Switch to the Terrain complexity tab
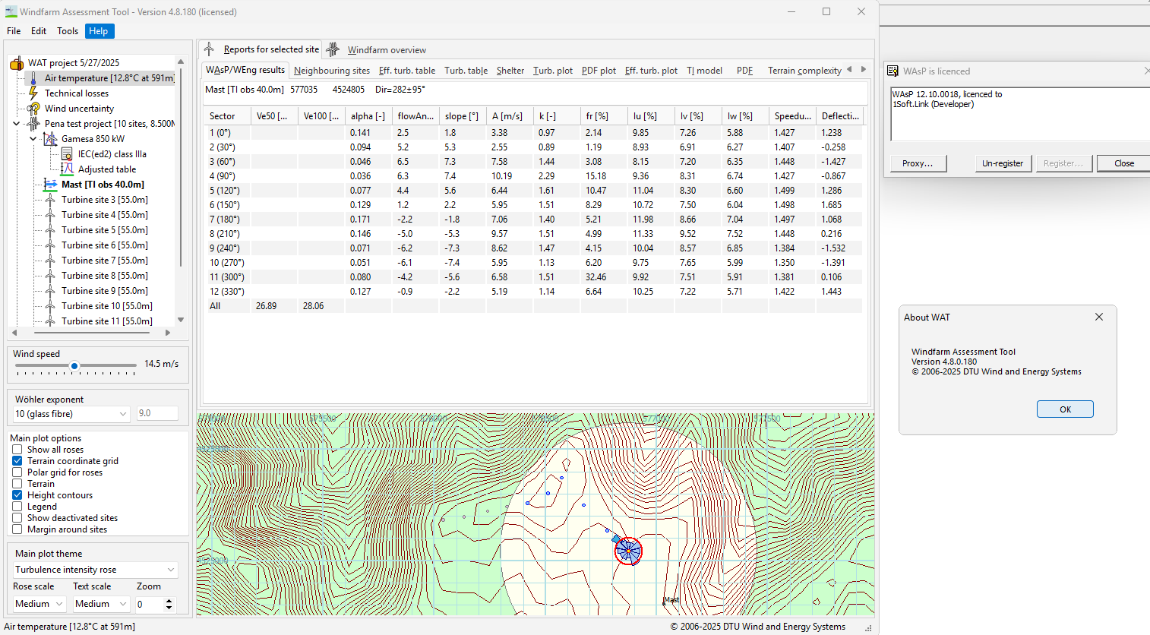 click(x=804, y=71)
